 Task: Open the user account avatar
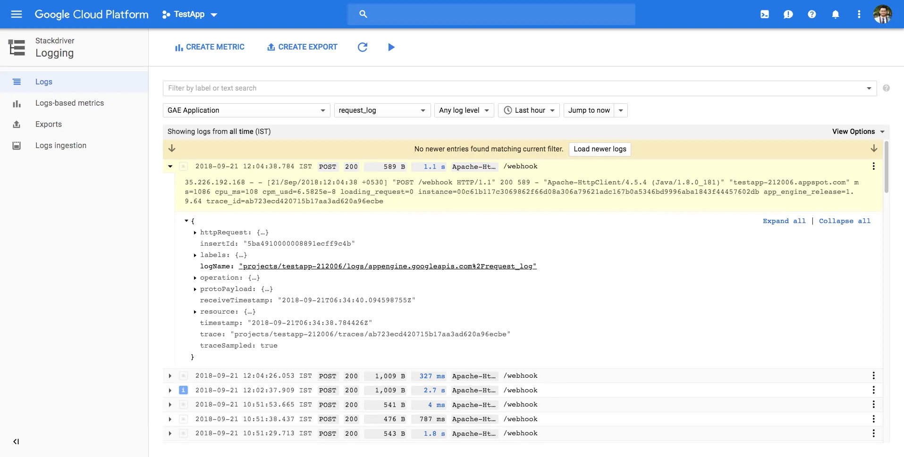(x=882, y=14)
